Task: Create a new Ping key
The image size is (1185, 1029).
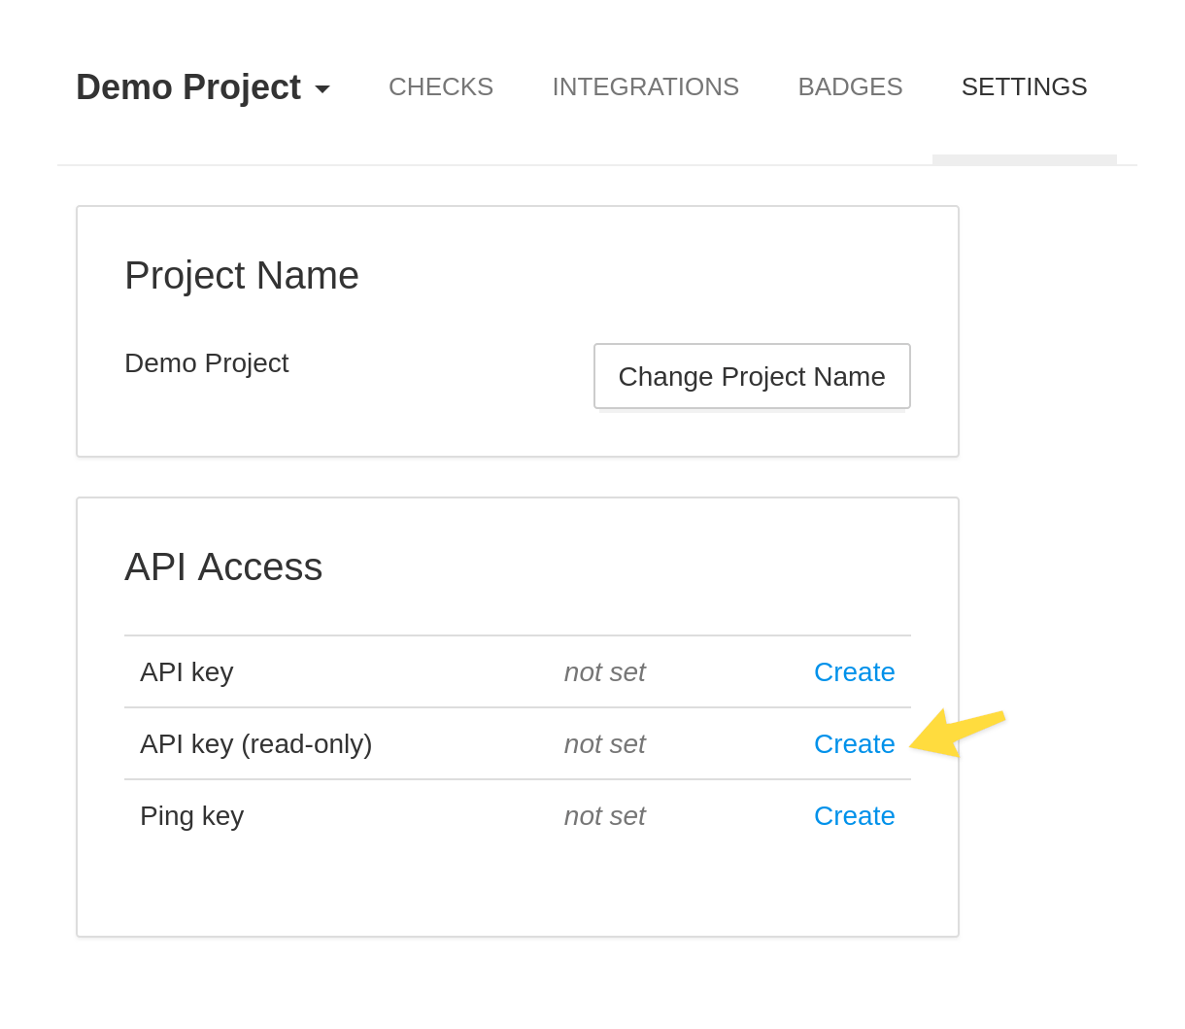Action: pos(854,815)
